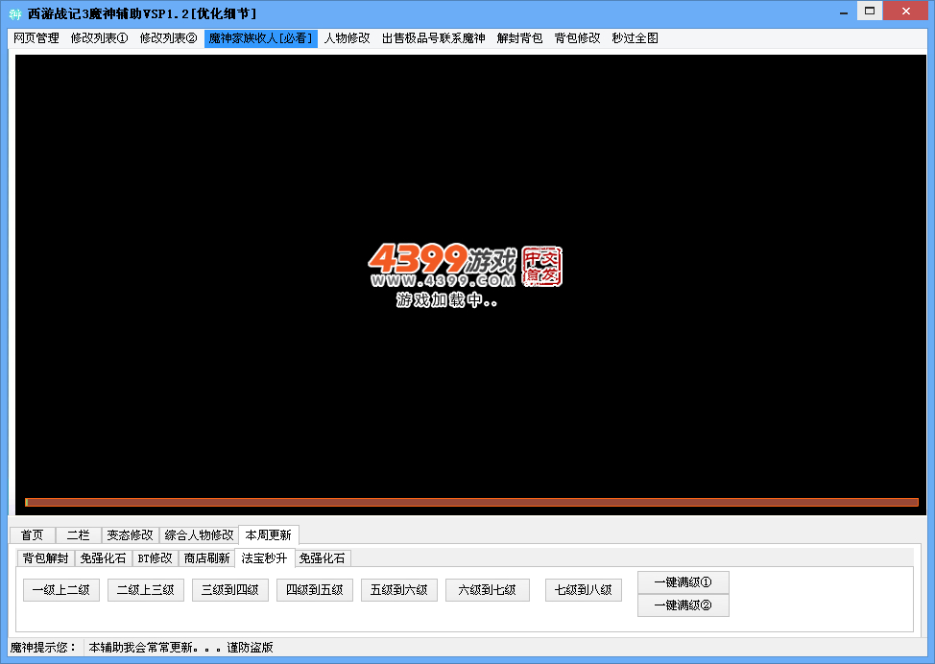This screenshot has width=935, height=664.
Task: Click the game loading progress bar
Action: [471, 502]
